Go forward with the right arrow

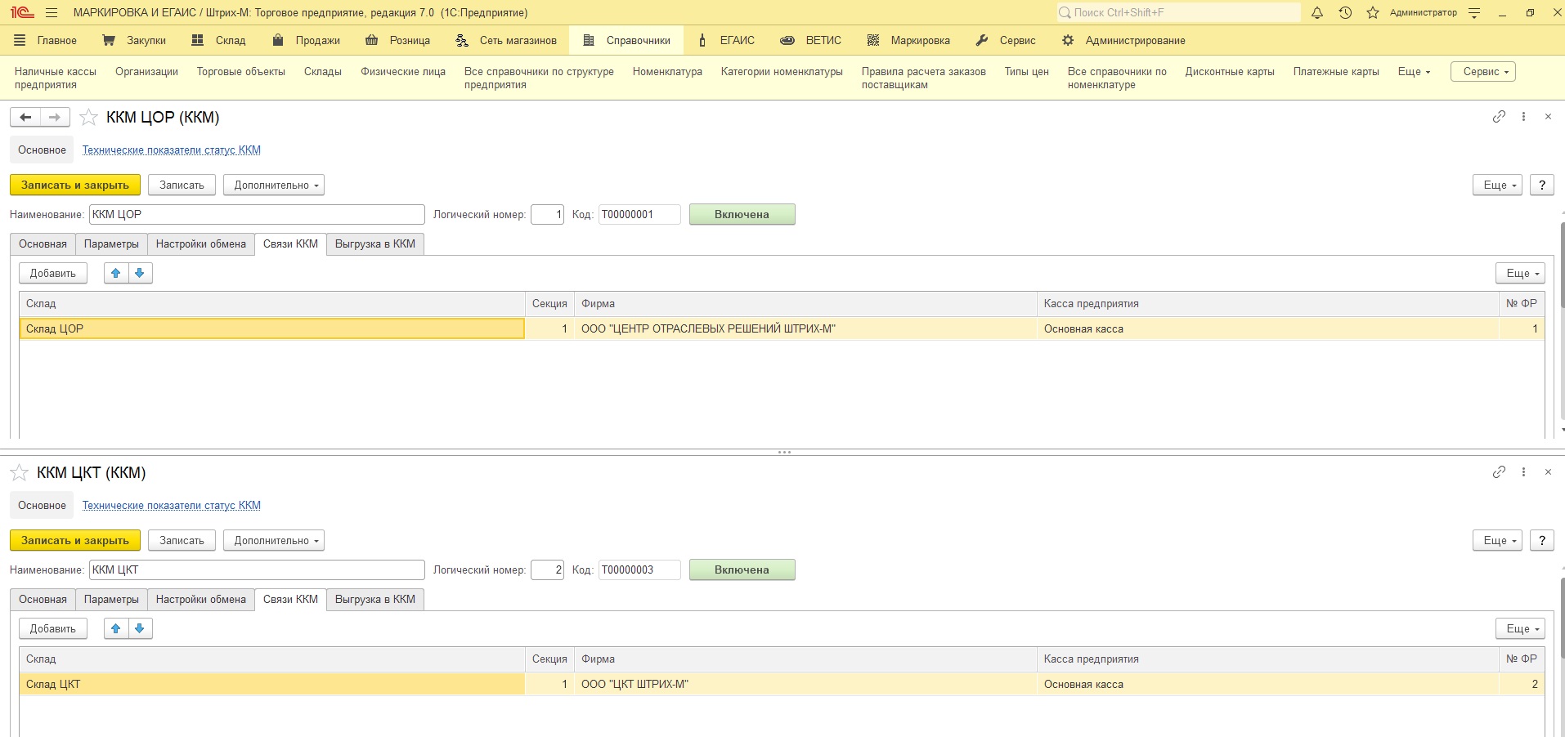[x=55, y=118]
